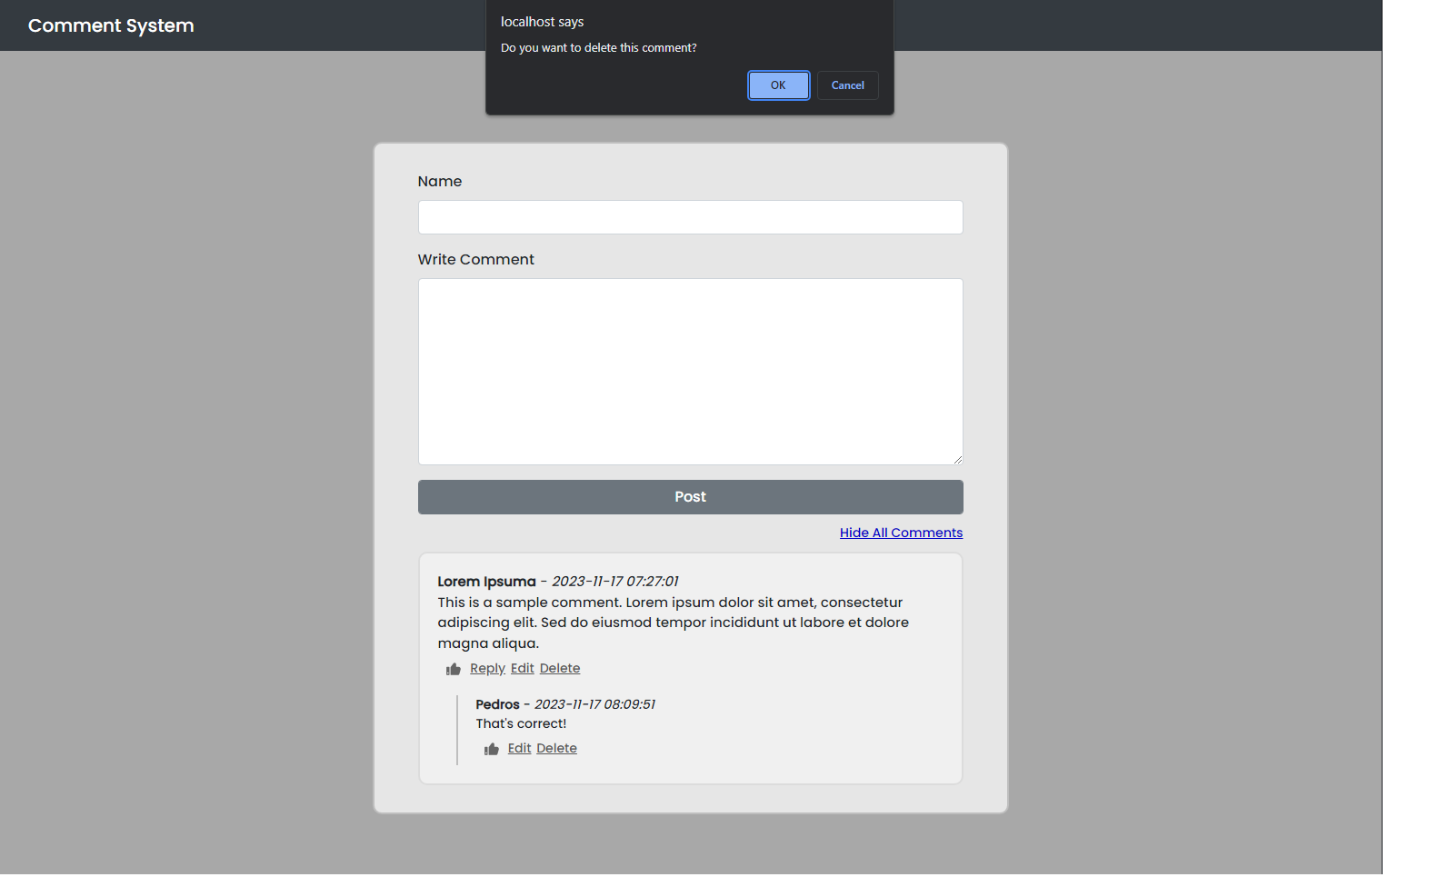1438x877 pixels.
Task: Click the "That's correct!" reply text
Action: click(521, 724)
